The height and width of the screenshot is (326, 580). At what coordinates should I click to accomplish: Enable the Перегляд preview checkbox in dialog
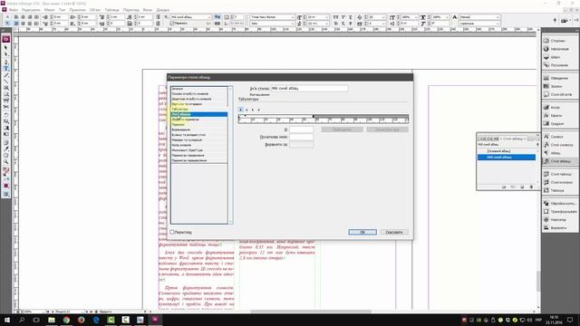click(x=172, y=232)
